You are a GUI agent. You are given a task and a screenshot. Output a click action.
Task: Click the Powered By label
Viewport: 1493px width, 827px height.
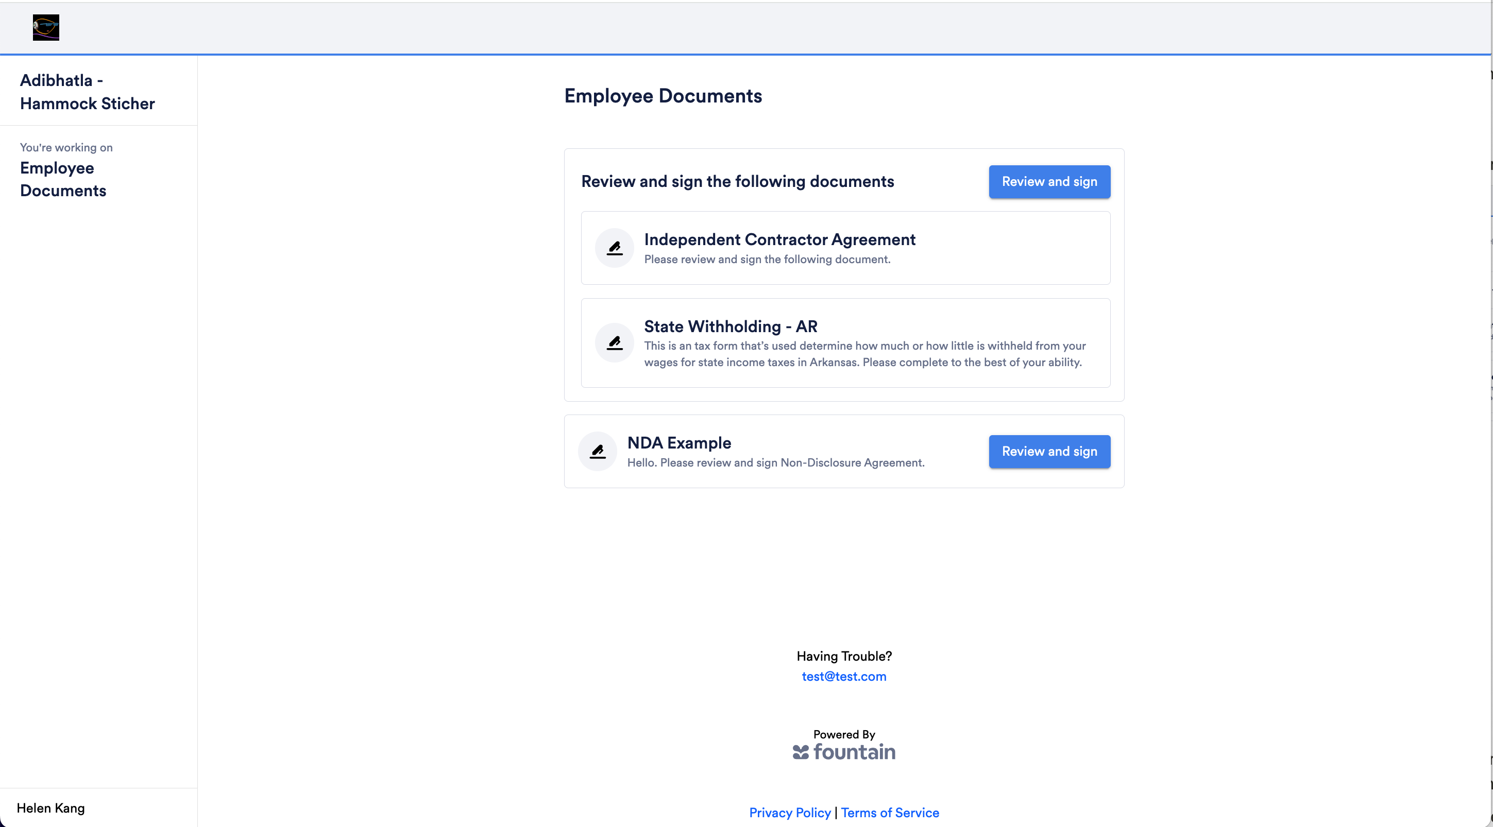(x=844, y=734)
